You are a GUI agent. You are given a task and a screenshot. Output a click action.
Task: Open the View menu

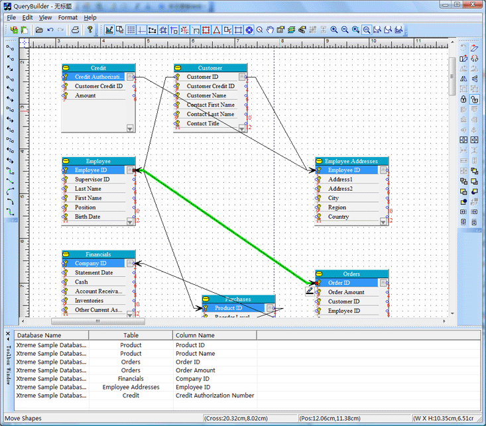[45, 18]
